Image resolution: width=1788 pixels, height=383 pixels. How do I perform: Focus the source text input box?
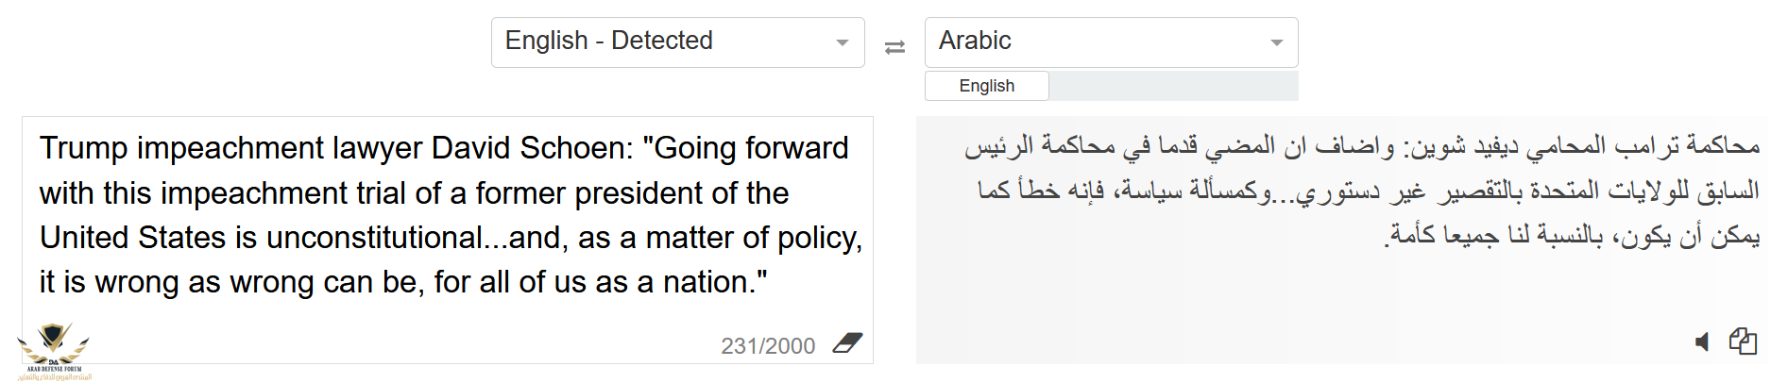[x=448, y=240]
